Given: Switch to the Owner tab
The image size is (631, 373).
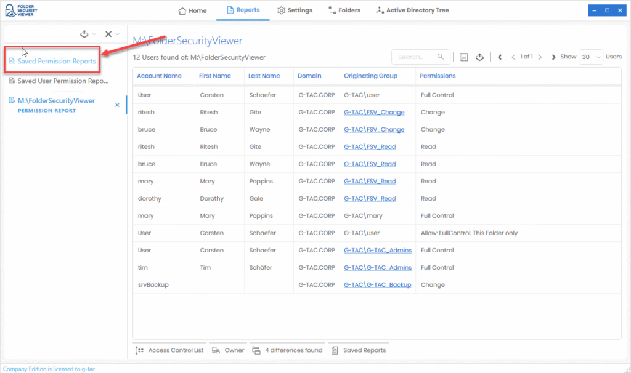Looking at the screenshot, I should tap(228, 350).
